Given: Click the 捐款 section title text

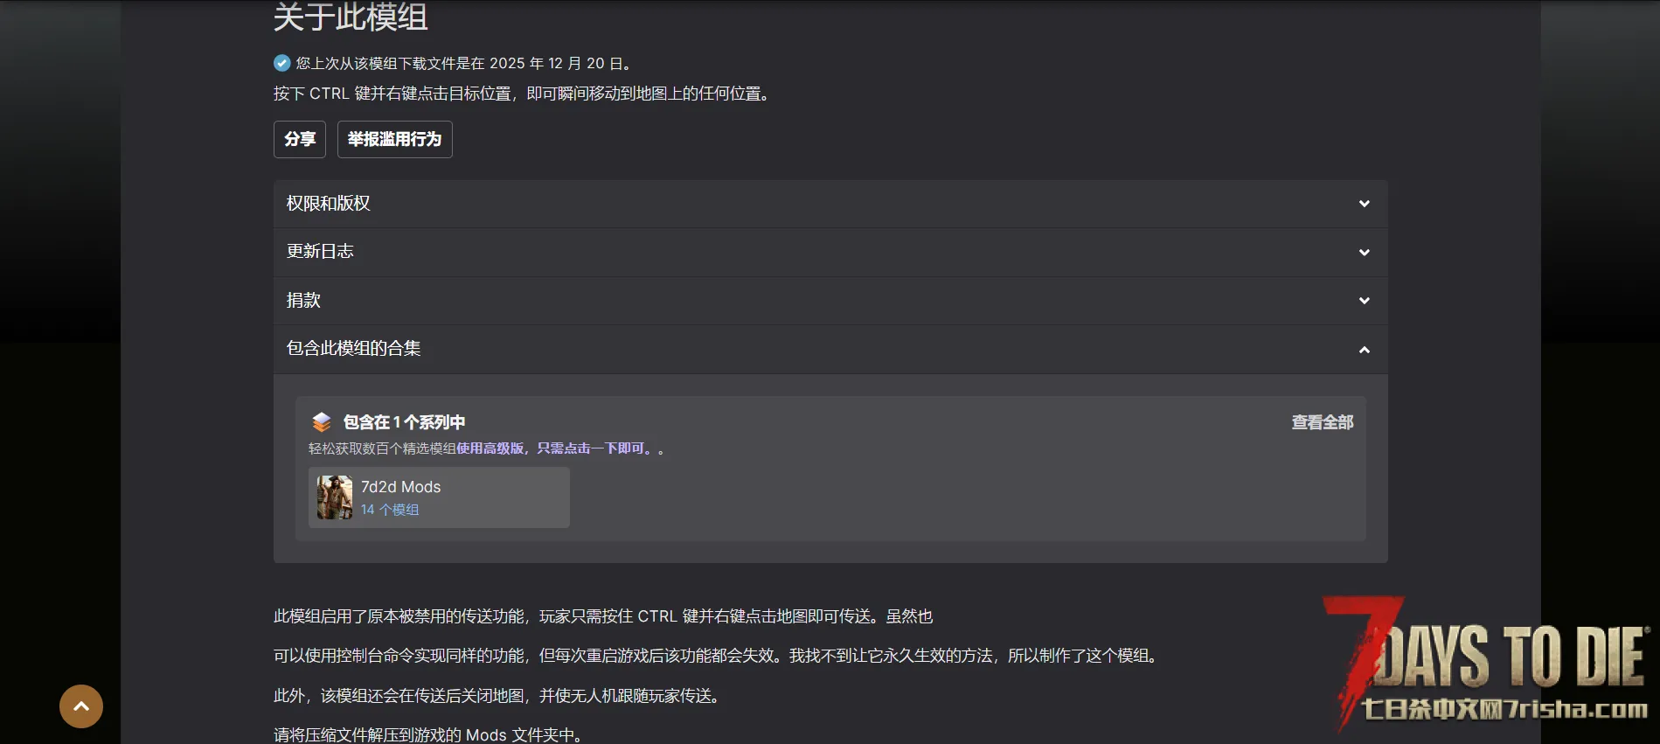Looking at the screenshot, I should pyautogui.click(x=303, y=301).
